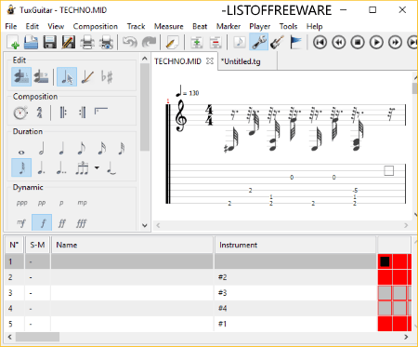Image resolution: width=418 pixels, height=347 pixels.
Task: Toggle the edit toolbar wrench icon
Action: [x=259, y=42]
